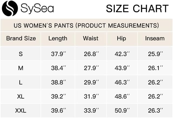The image size is (173, 118).
Task: Select the M size row label
Action: [x=21, y=68]
